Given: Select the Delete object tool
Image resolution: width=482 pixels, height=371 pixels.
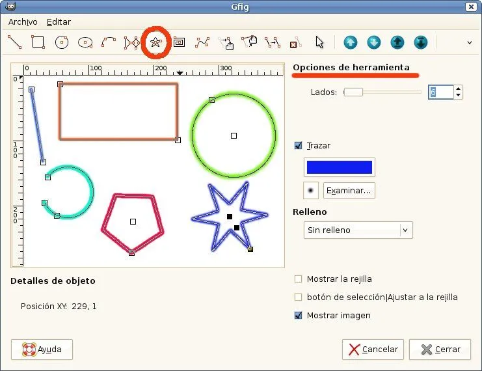Looking at the screenshot, I should click(295, 42).
